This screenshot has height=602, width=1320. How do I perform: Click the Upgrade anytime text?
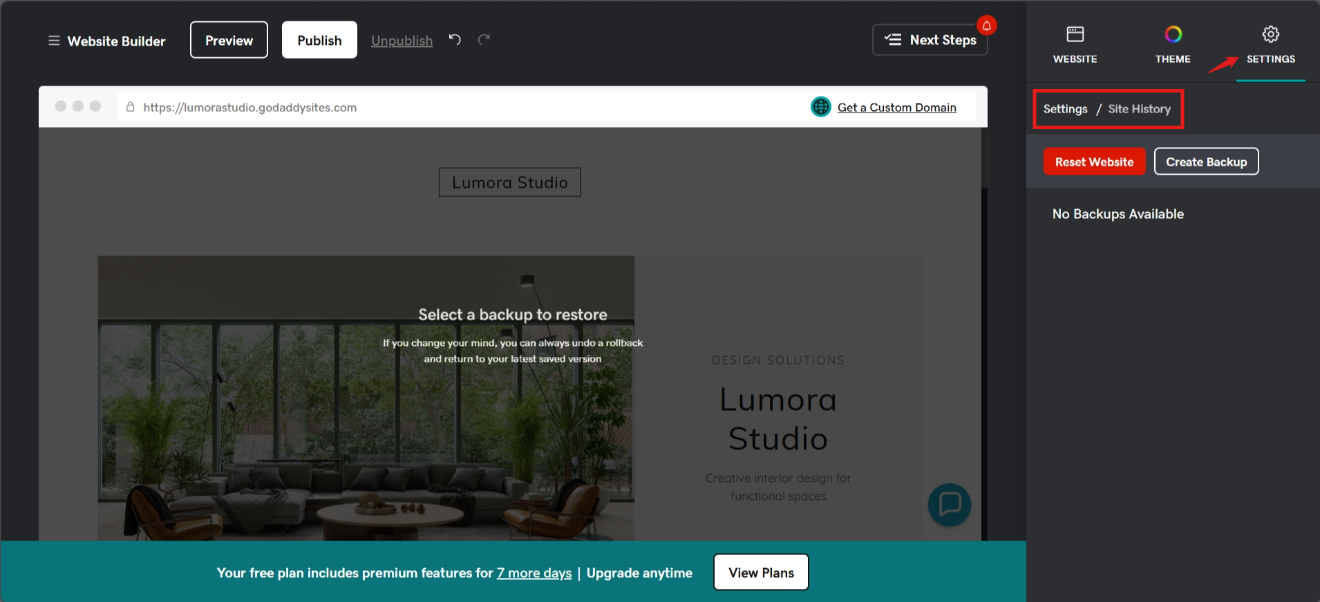[639, 573]
